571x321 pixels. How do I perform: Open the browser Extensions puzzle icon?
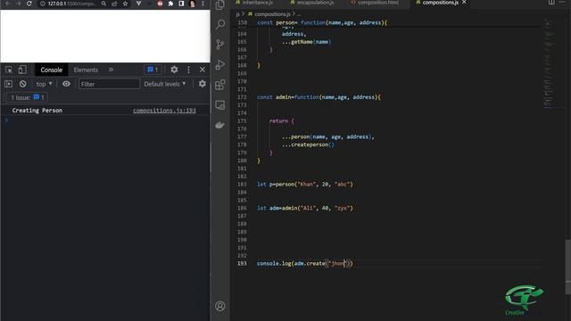coord(170,4)
